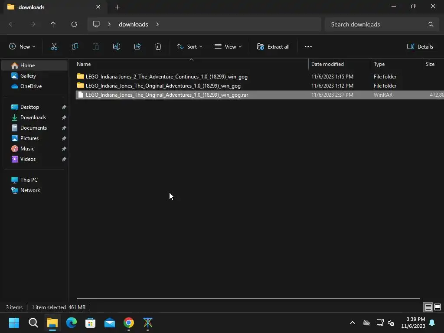
Task: Toggle the Details pane
Action: pos(420,47)
